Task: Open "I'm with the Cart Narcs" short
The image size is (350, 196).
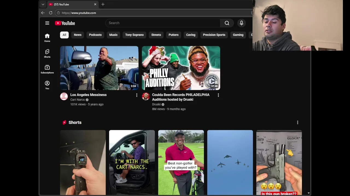Action: (x=132, y=163)
